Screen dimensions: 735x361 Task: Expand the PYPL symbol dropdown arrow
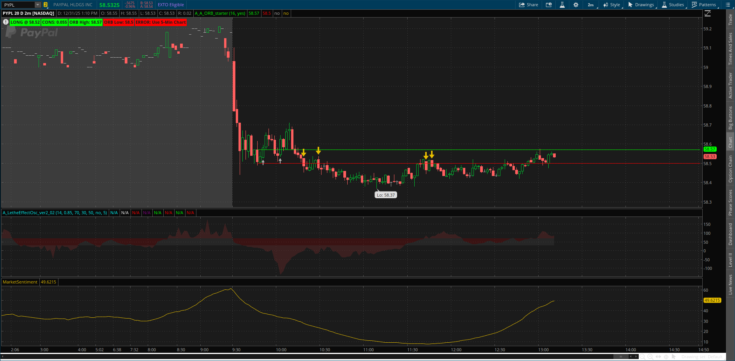point(38,5)
